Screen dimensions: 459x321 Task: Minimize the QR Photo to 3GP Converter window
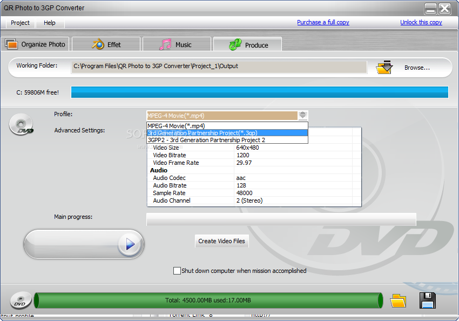click(430, 9)
